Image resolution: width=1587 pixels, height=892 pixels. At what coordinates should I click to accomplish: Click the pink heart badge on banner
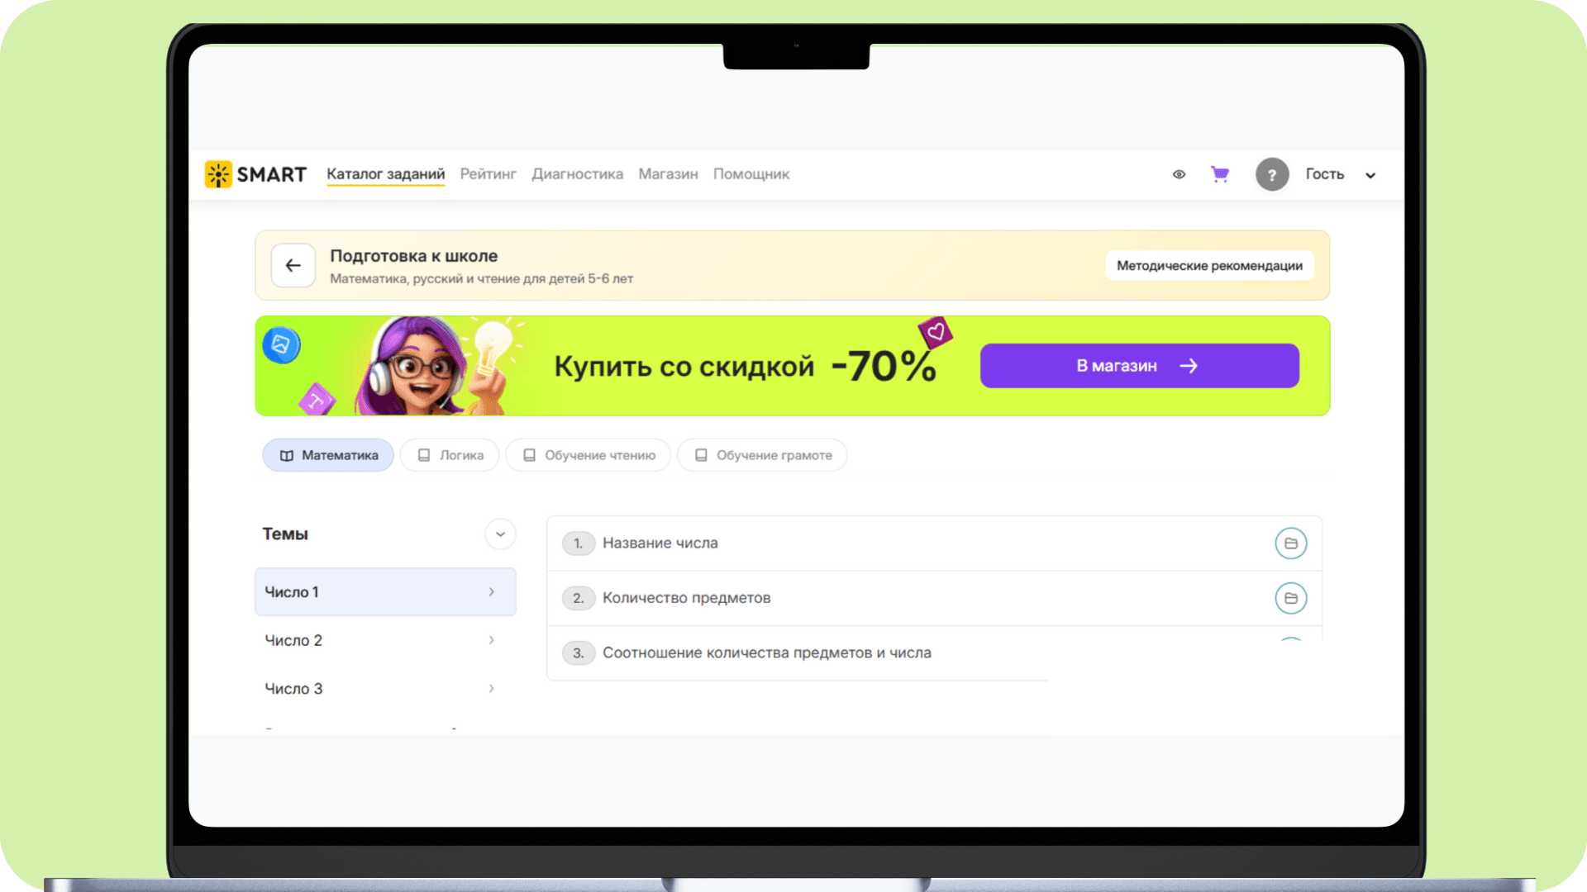935,332
